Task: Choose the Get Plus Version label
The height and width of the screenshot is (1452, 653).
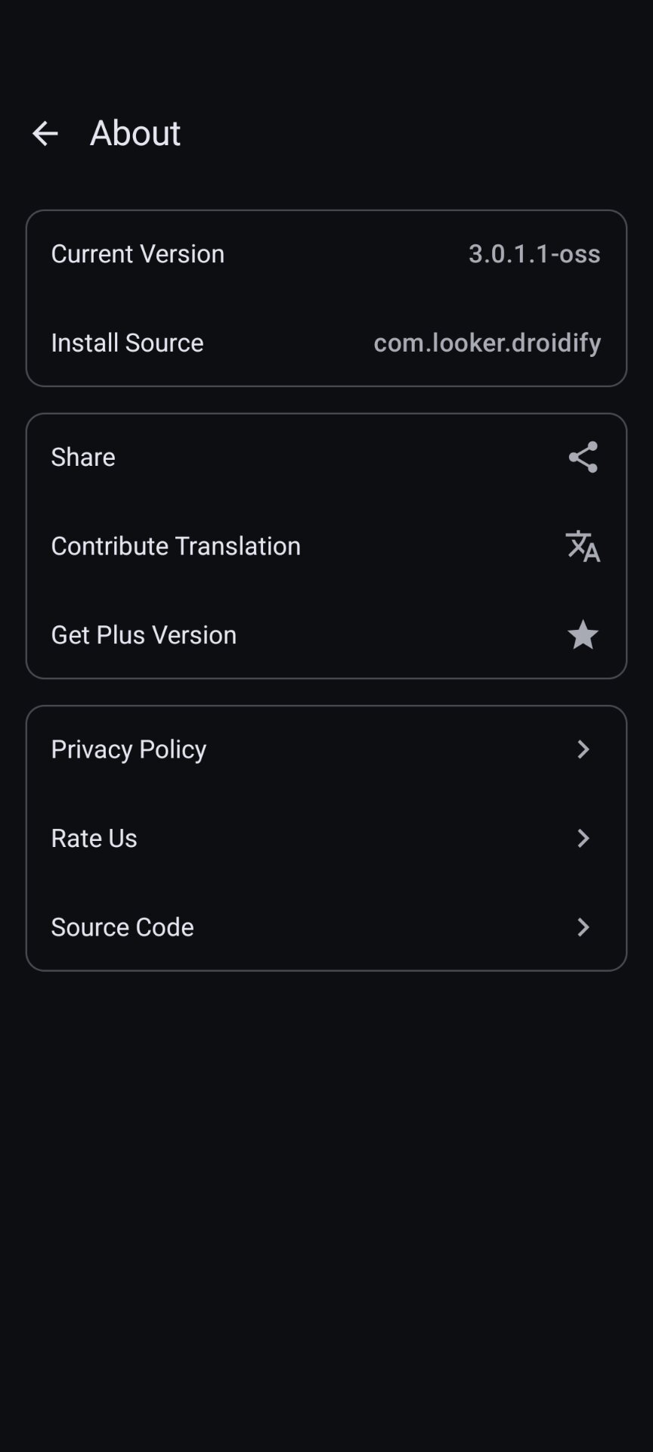Action: pyautogui.click(x=144, y=634)
